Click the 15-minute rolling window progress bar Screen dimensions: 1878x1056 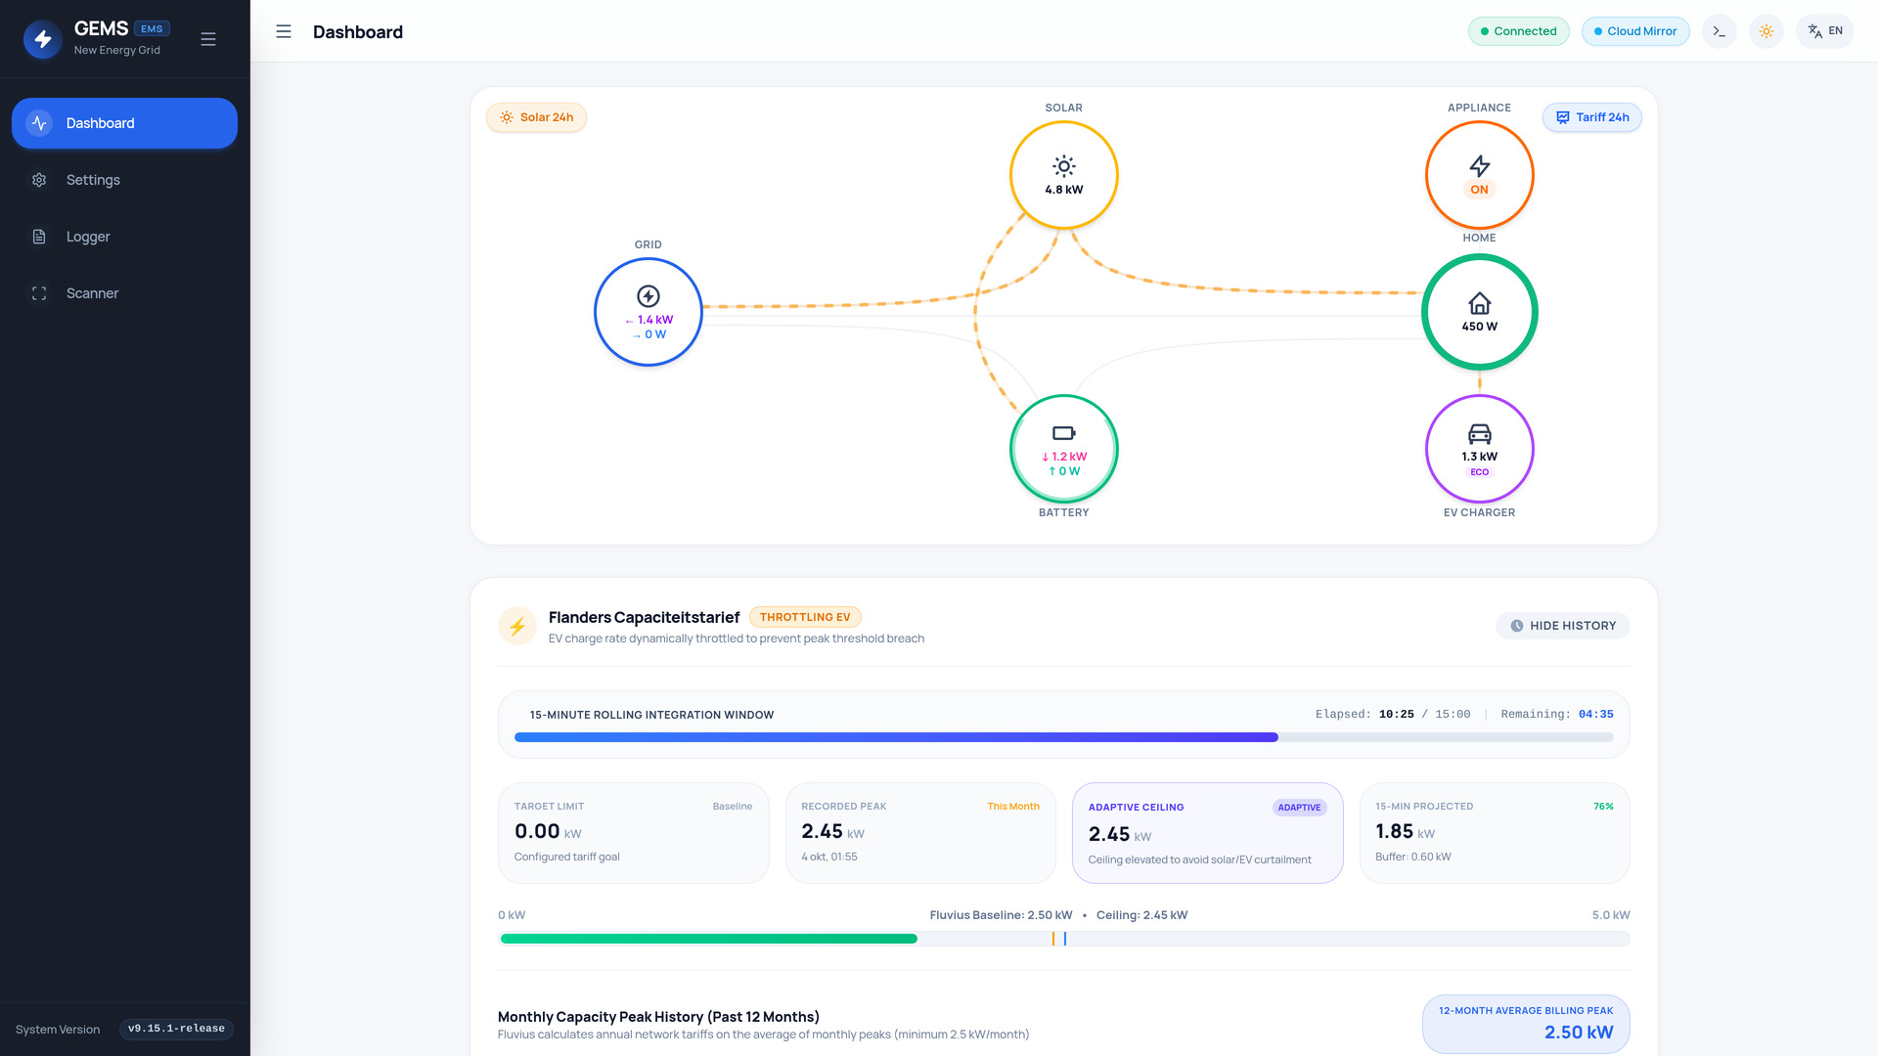(1064, 737)
